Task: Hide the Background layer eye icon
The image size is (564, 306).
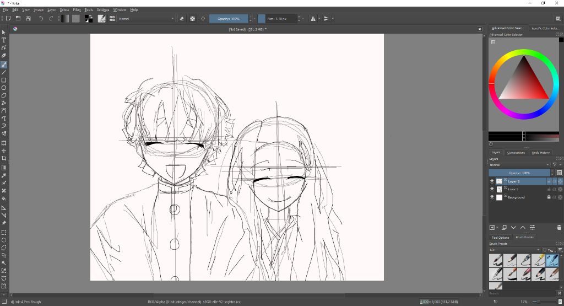Action: [x=492, y=197]
